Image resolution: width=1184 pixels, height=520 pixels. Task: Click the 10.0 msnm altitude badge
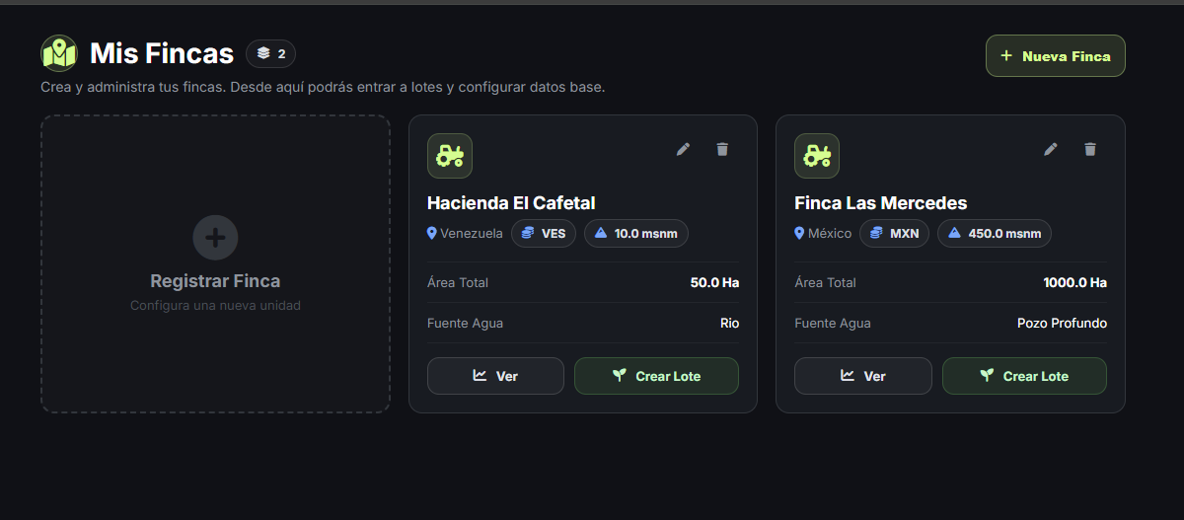636,234
